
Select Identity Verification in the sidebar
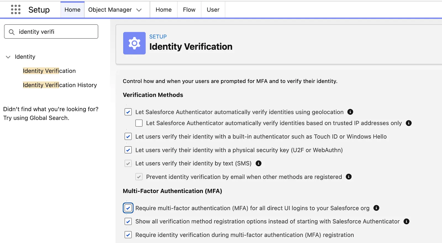click(49, 71)
